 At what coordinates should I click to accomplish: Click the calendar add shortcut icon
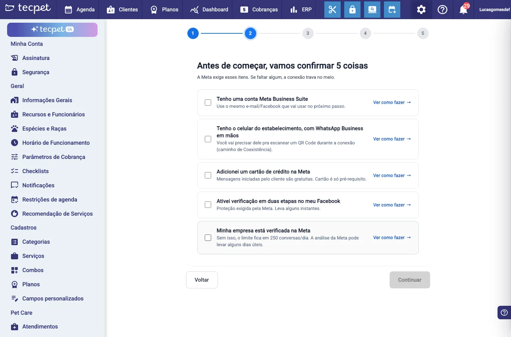(x=392, y=10)
